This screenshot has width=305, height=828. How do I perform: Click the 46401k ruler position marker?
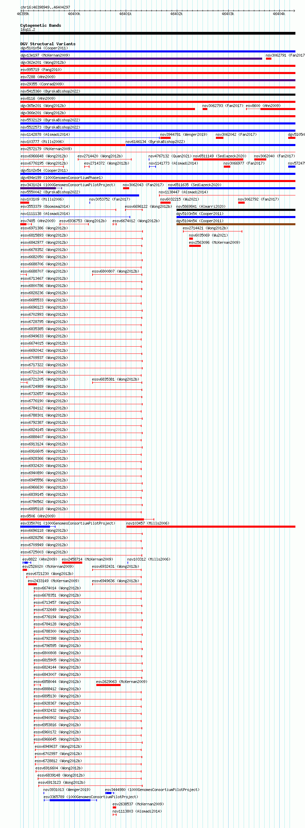pos(125,14)
